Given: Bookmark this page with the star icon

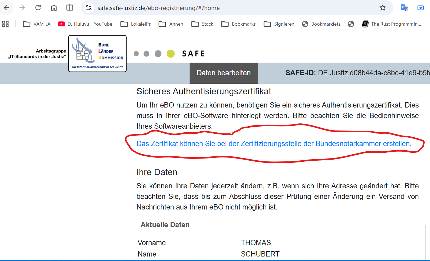Looking at the screenshot, I should [383, 8].
